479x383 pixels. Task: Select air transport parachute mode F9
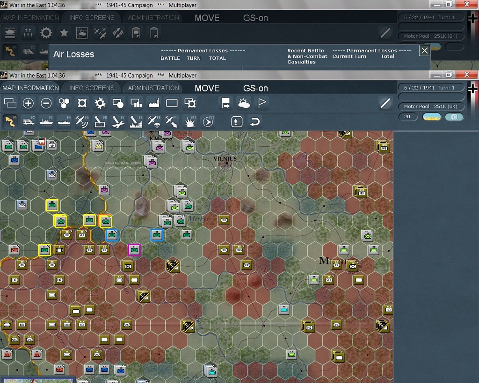click(x=154, y=121)
